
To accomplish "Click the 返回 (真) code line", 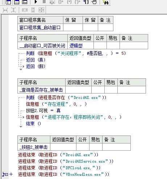I will pyautogui.click(x=36, y=60).
